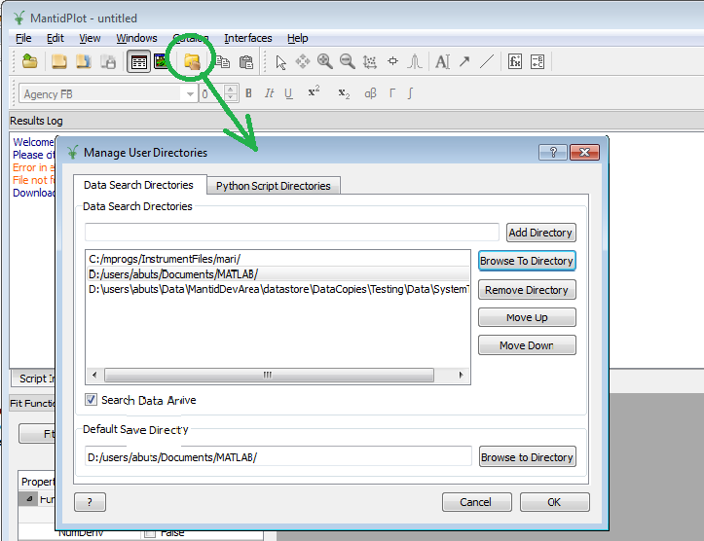
Task: Open the Agency FB font dropdown
Action: [x=190, y=94]
